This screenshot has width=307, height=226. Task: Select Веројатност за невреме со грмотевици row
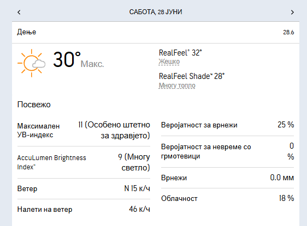point(227,151)
